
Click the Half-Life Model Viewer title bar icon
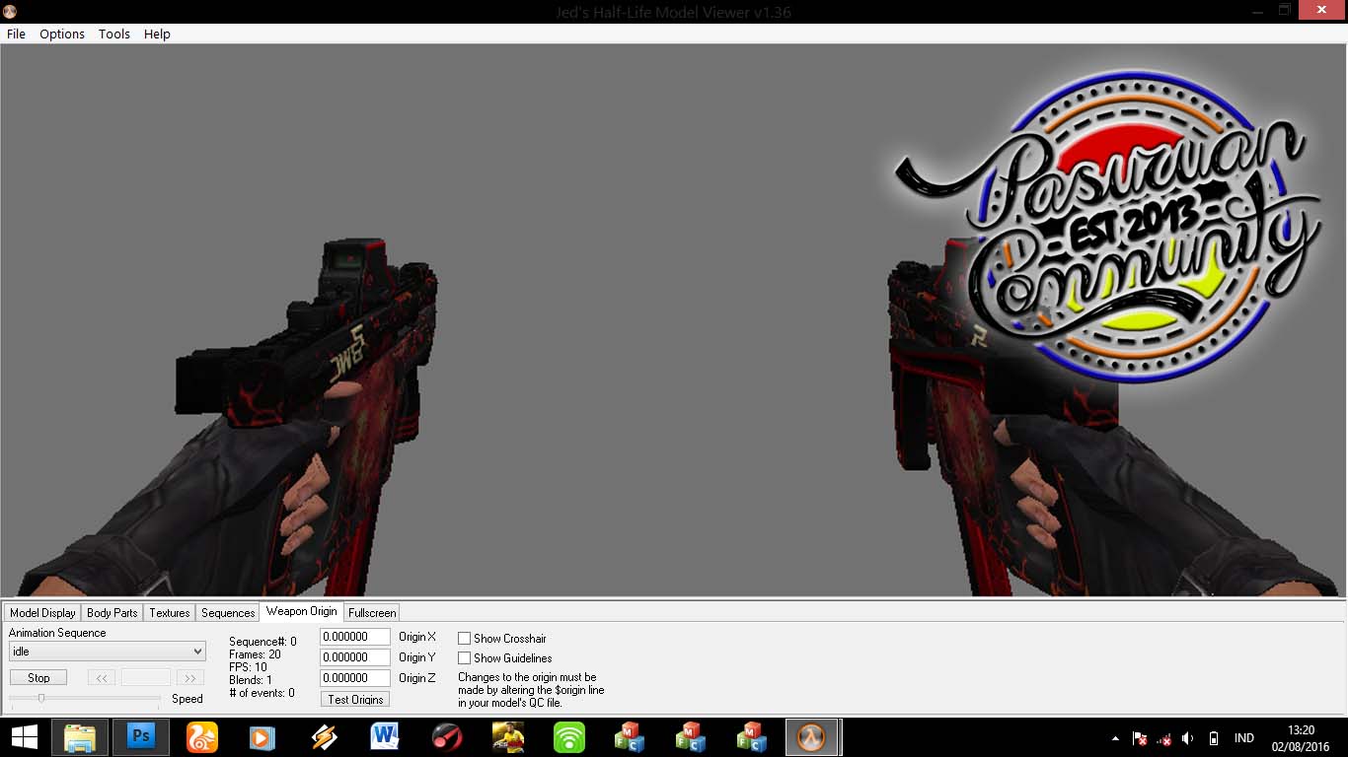point(10,11)
